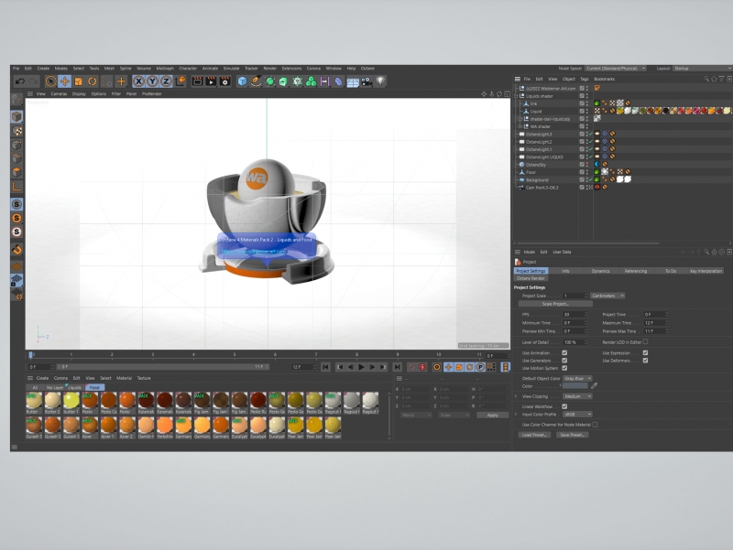Viewport: 733px width, 550px height.
Task: Toggle the Use Animation checkbox
Action: pos(564,352)
